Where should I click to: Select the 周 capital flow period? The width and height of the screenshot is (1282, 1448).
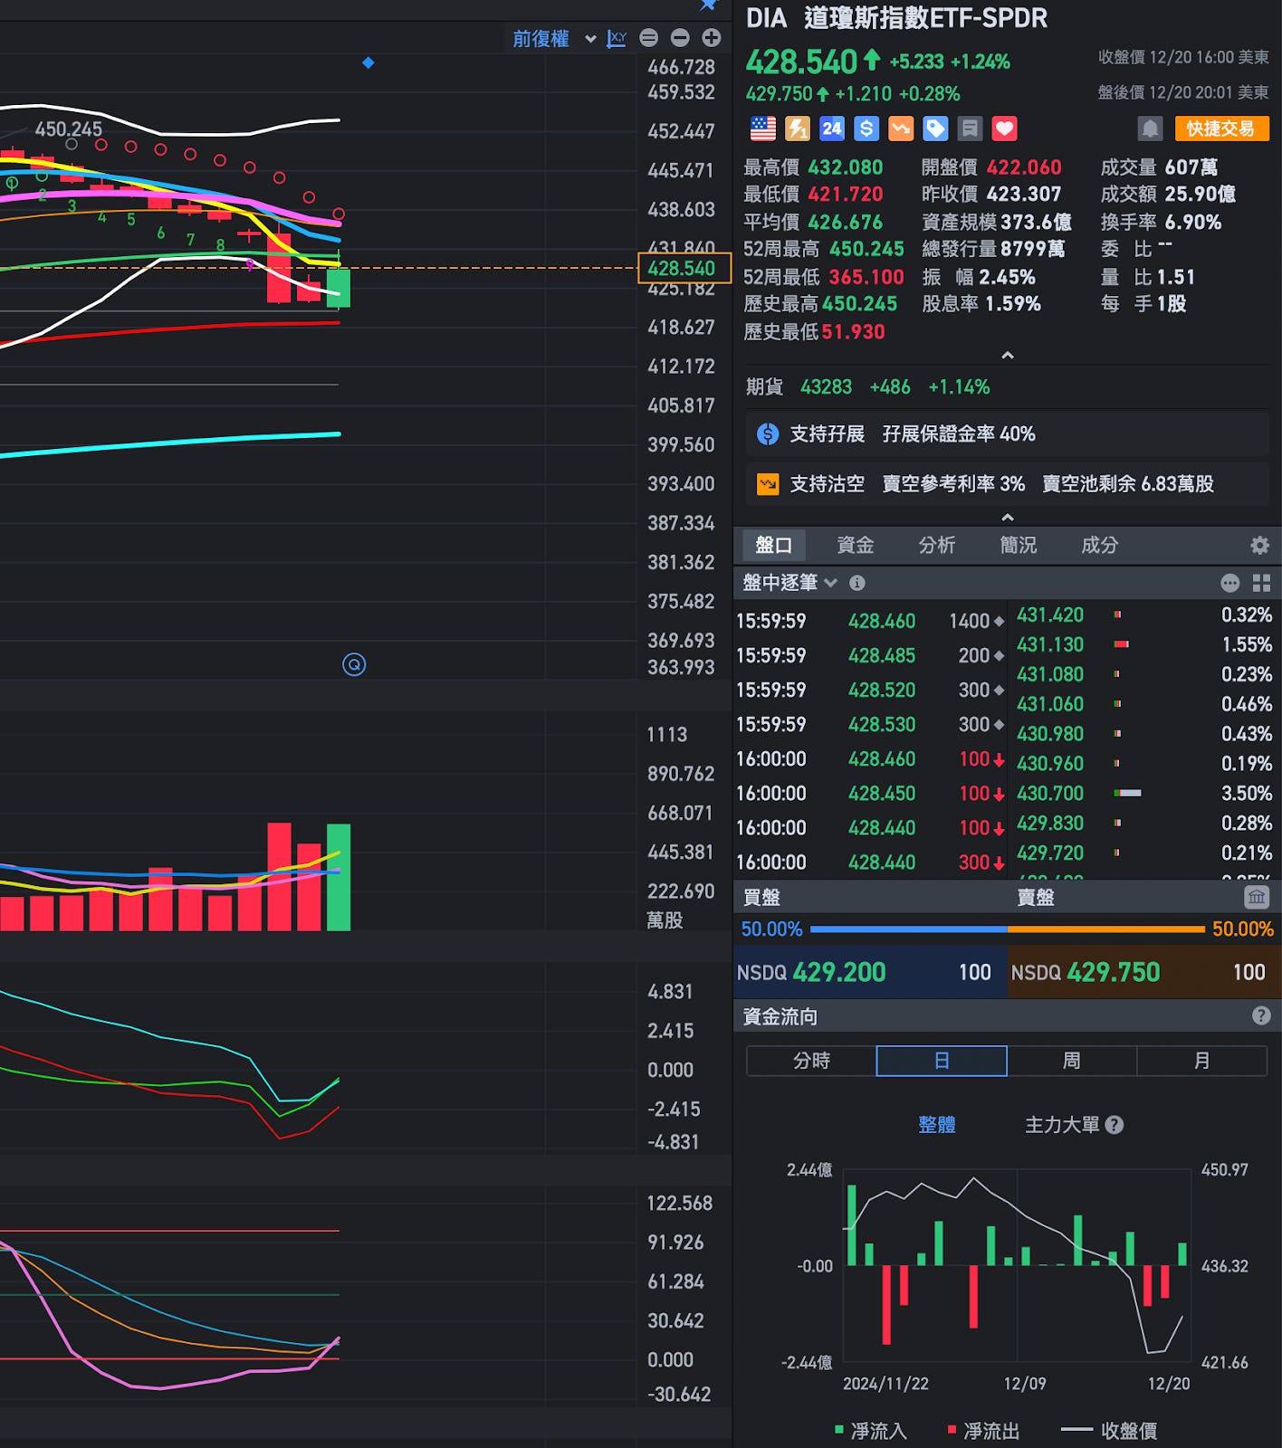click(1072, 1061)
